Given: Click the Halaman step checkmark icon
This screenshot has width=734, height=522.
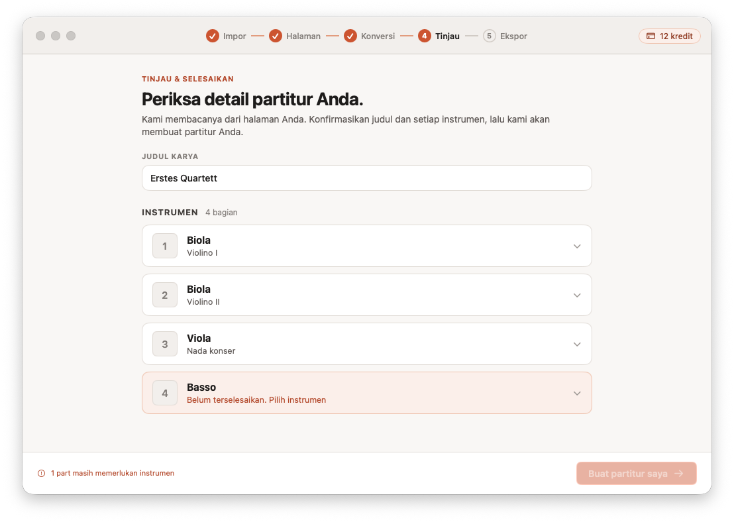Looking at the screenshot, I should point(276,36).
